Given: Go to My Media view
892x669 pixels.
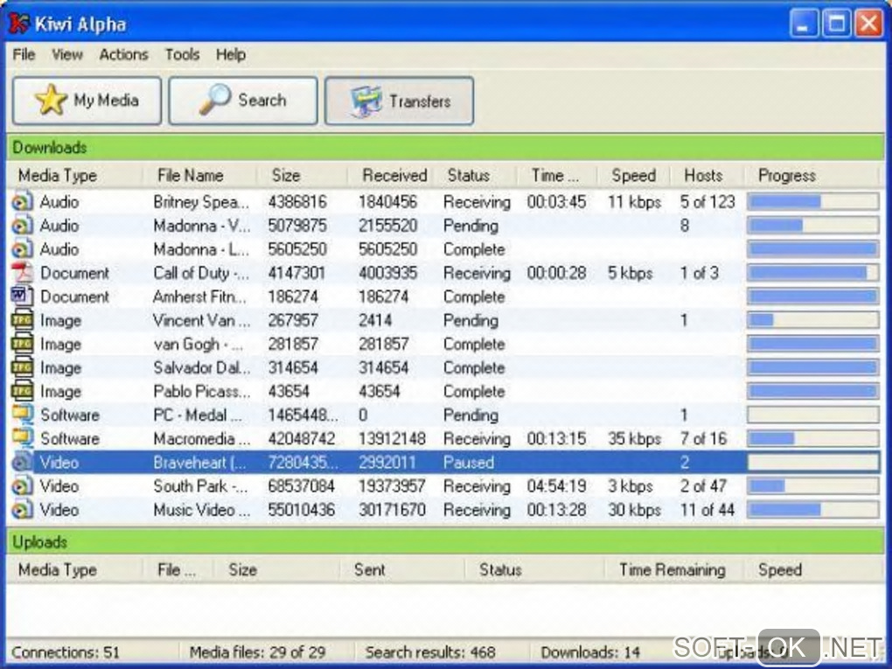Looking at the screenshot, I should [87, 101].
